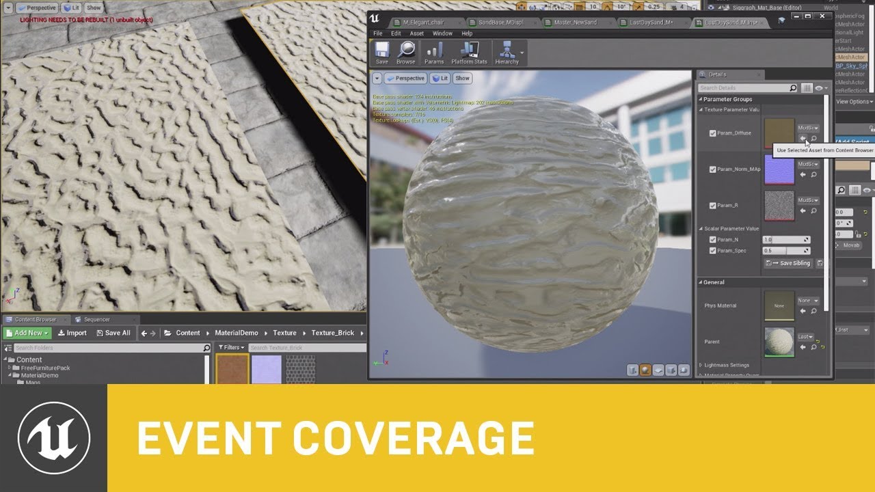Collapse the Parameter Groups section
The height and width of the screenshot is (492, 875).
tap(700, 100)
